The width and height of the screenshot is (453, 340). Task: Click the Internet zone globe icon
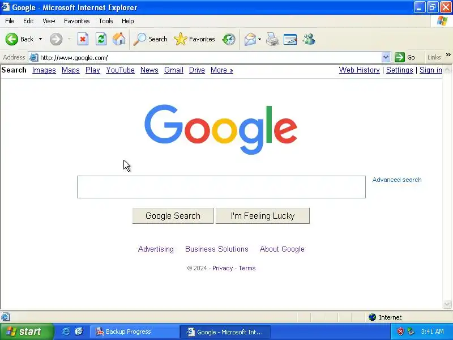[x=372, y=317]
